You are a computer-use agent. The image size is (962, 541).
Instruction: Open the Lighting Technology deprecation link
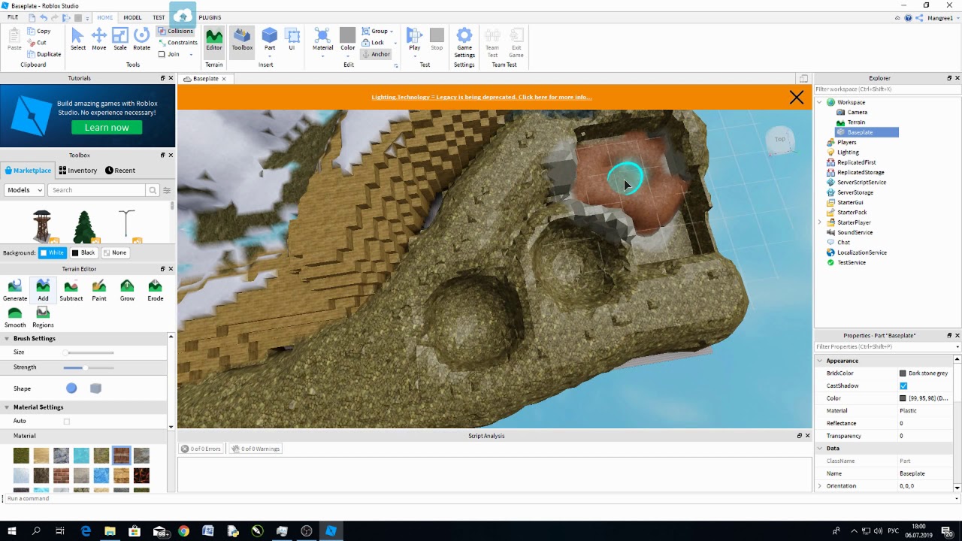click(x=481, y=97)
